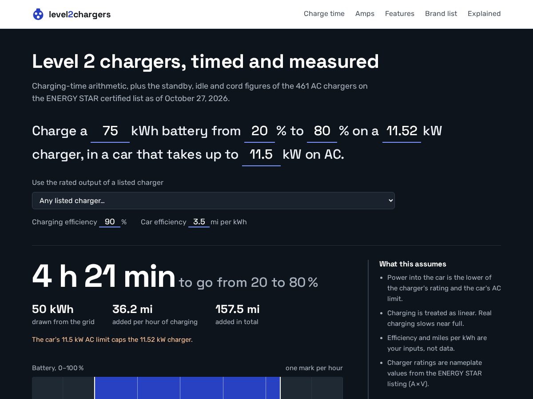Click the orange AC limit caps warning text
The image size is (533, 399).
click(112, 340)
